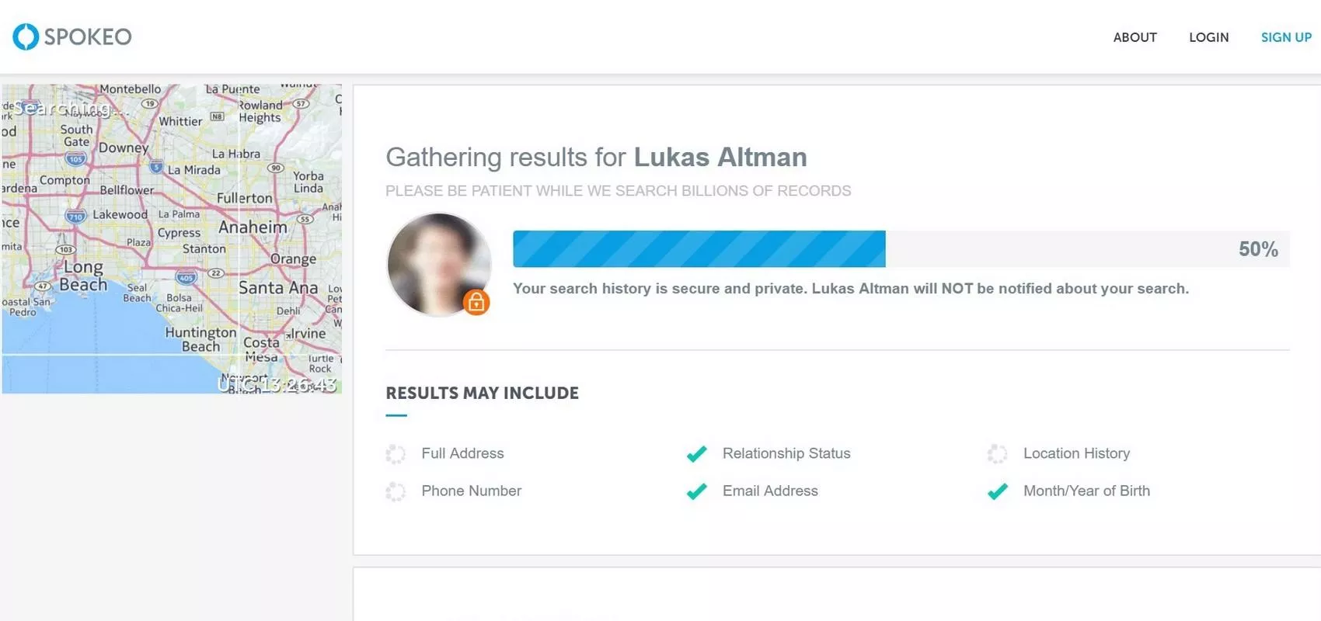Click Long Beach on the map

click(x=83, y=276)
